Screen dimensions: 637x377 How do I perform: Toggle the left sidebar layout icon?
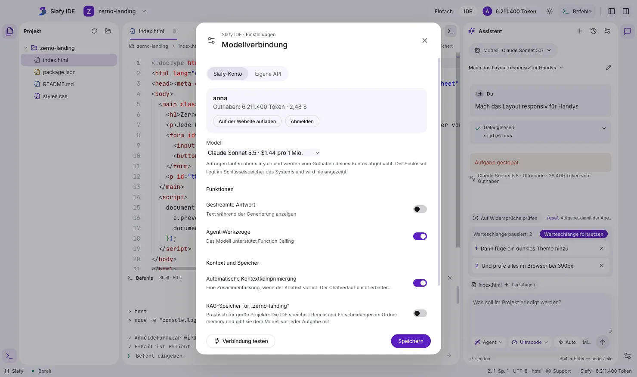point(612,12)
